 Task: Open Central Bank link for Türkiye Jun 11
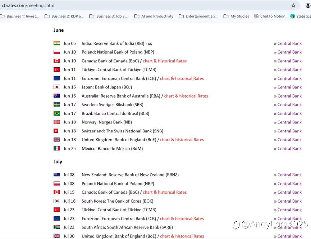[289, 70]
